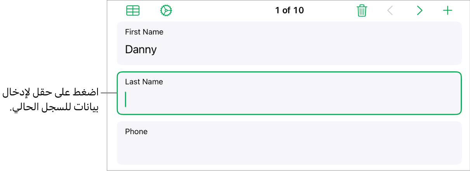Add a new record with plus icon
Screen dimensions: 470x171
coord(448,11)
